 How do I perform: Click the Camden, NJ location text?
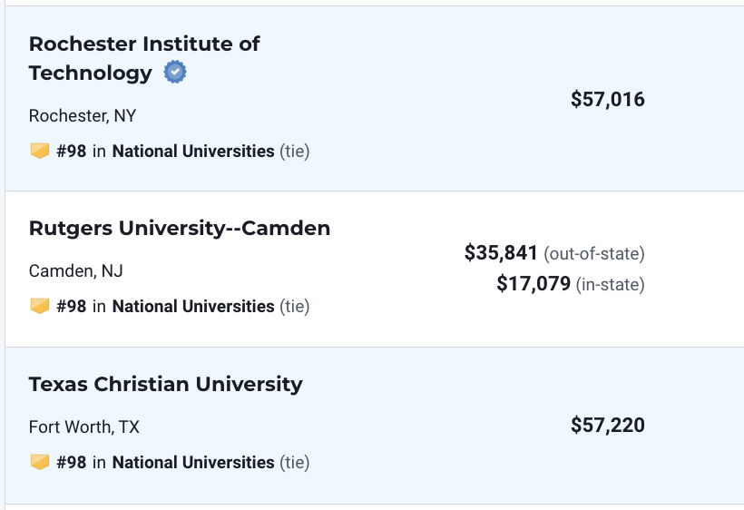pyautogui.click(x=76, y=271)
